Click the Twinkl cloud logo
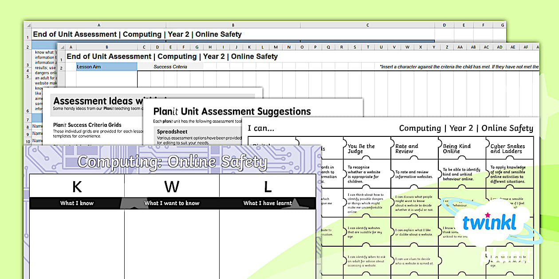The height and width of the screenshot is (279, 559). click(489, 223)
